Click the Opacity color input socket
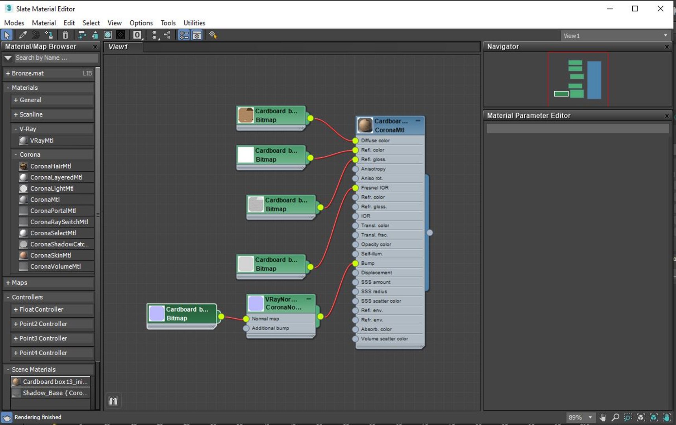Screen dimensions: 676x425 [x=356, y=244]
